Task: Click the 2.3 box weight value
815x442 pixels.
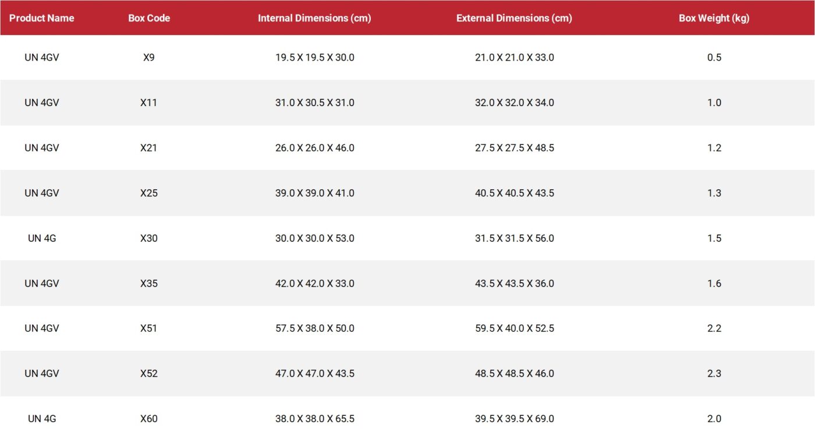Action: click(x=714, y=373)
